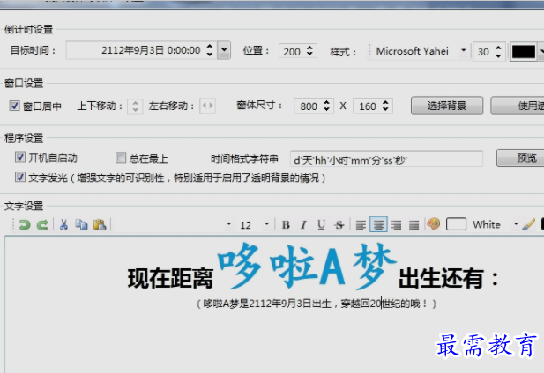Image resolution: width=544 pixels, height=373 pixels.
Task: Enable 总在最上 checkbox
Action: pyautogui.click(x=121, y=157)
